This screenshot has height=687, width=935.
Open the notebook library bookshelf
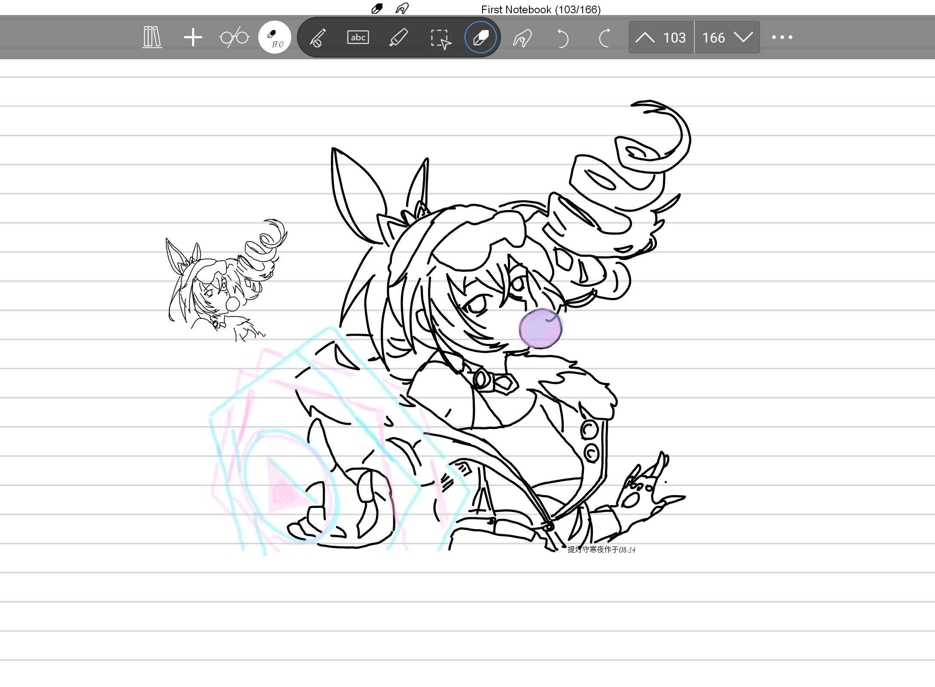click(152, 37)
